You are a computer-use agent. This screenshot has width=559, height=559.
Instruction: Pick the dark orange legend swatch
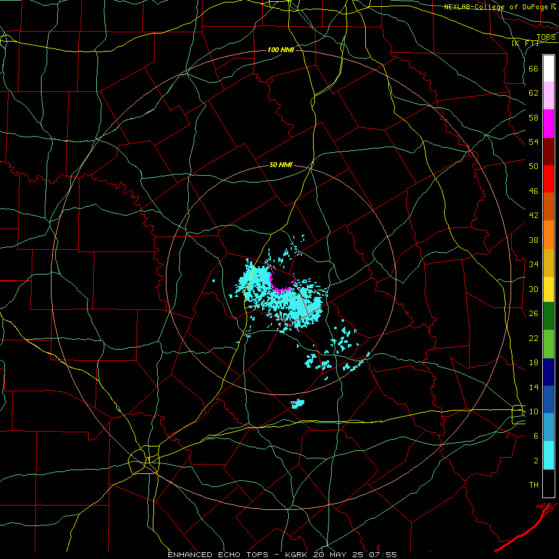coord(548,206)
